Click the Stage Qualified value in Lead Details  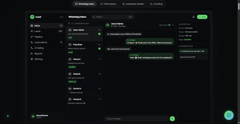click(188, 40)
